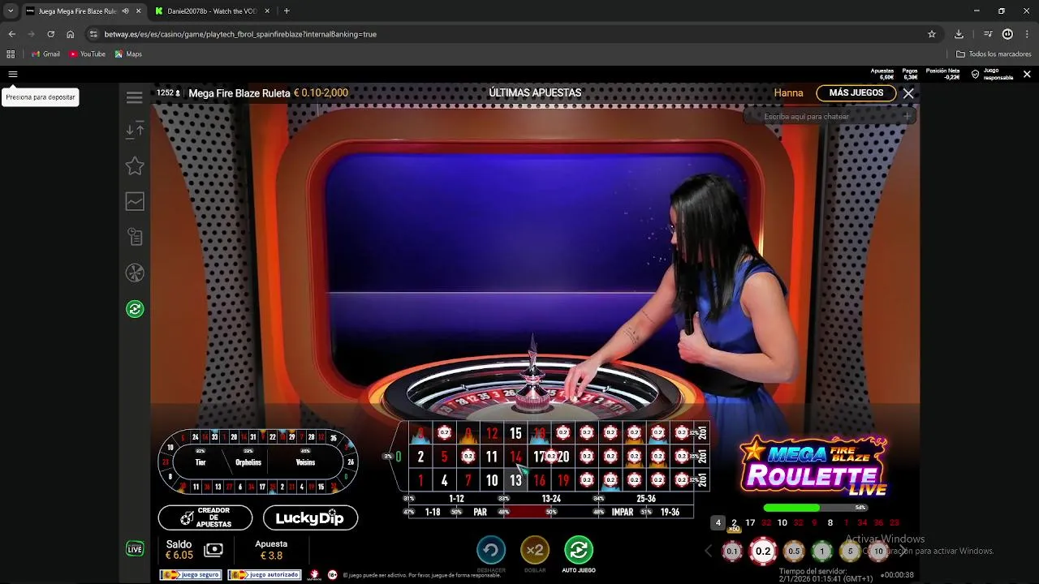Select the green 1 chip
Screen dimensions: 1039x584
[822, 552]
